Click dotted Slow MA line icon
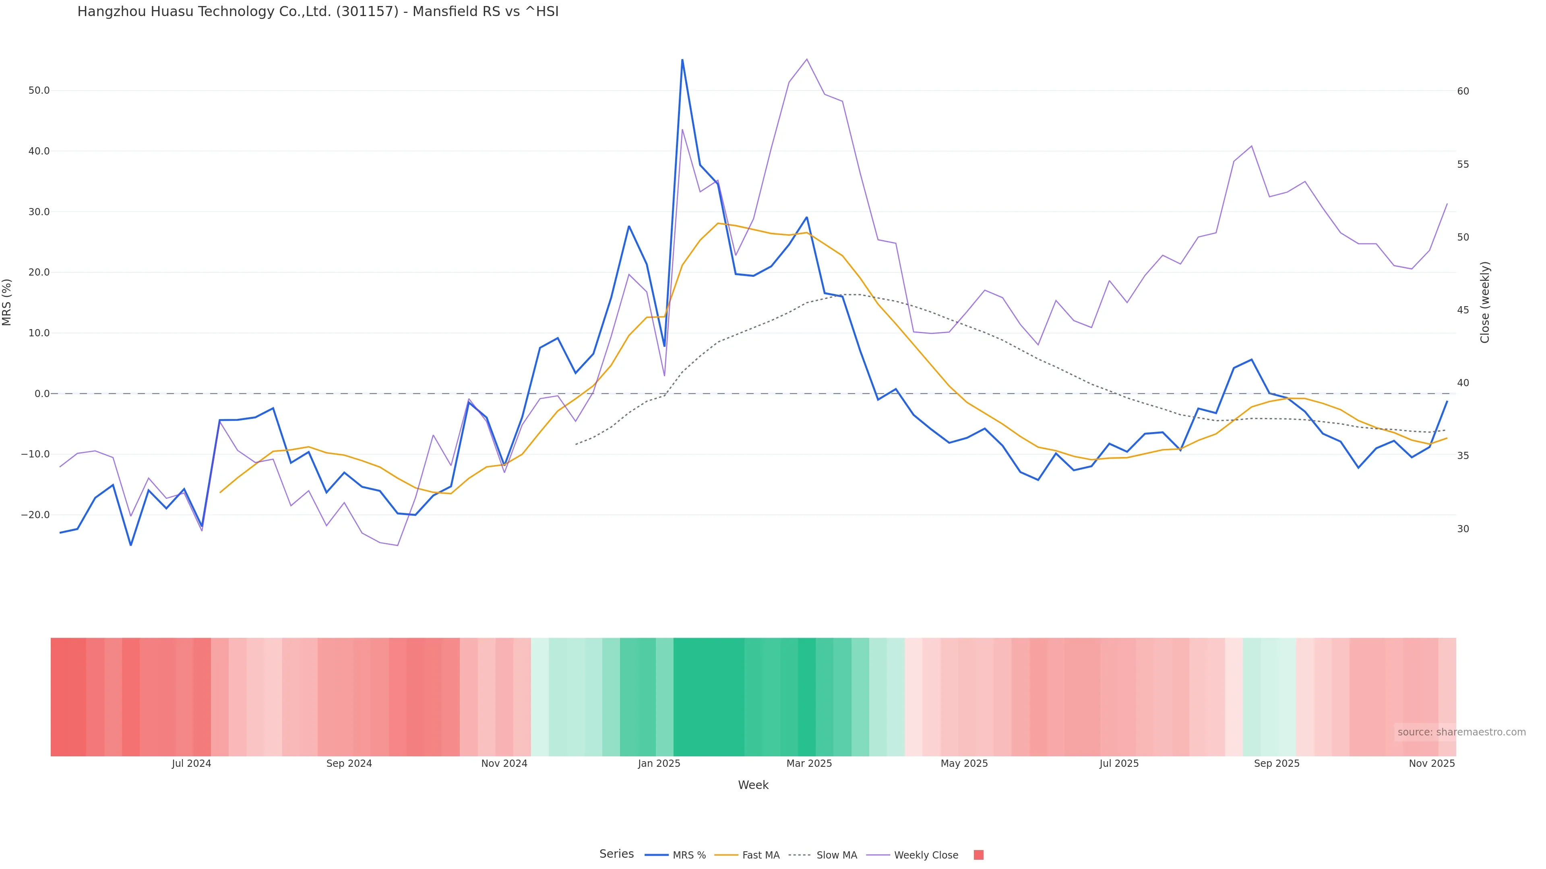The height and width of the screenshot is (869, 1546). click(x=800, y=855)
